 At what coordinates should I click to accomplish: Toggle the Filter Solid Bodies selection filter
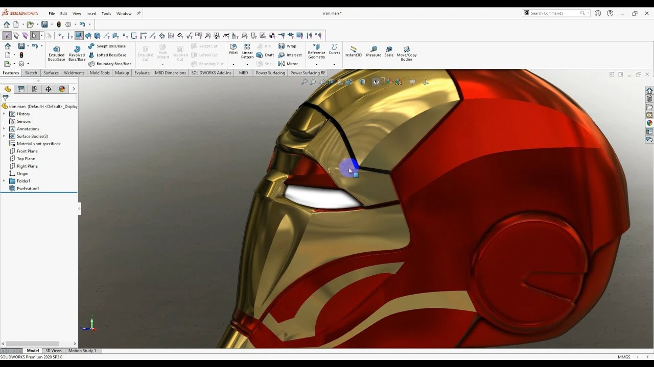[97, 36]
